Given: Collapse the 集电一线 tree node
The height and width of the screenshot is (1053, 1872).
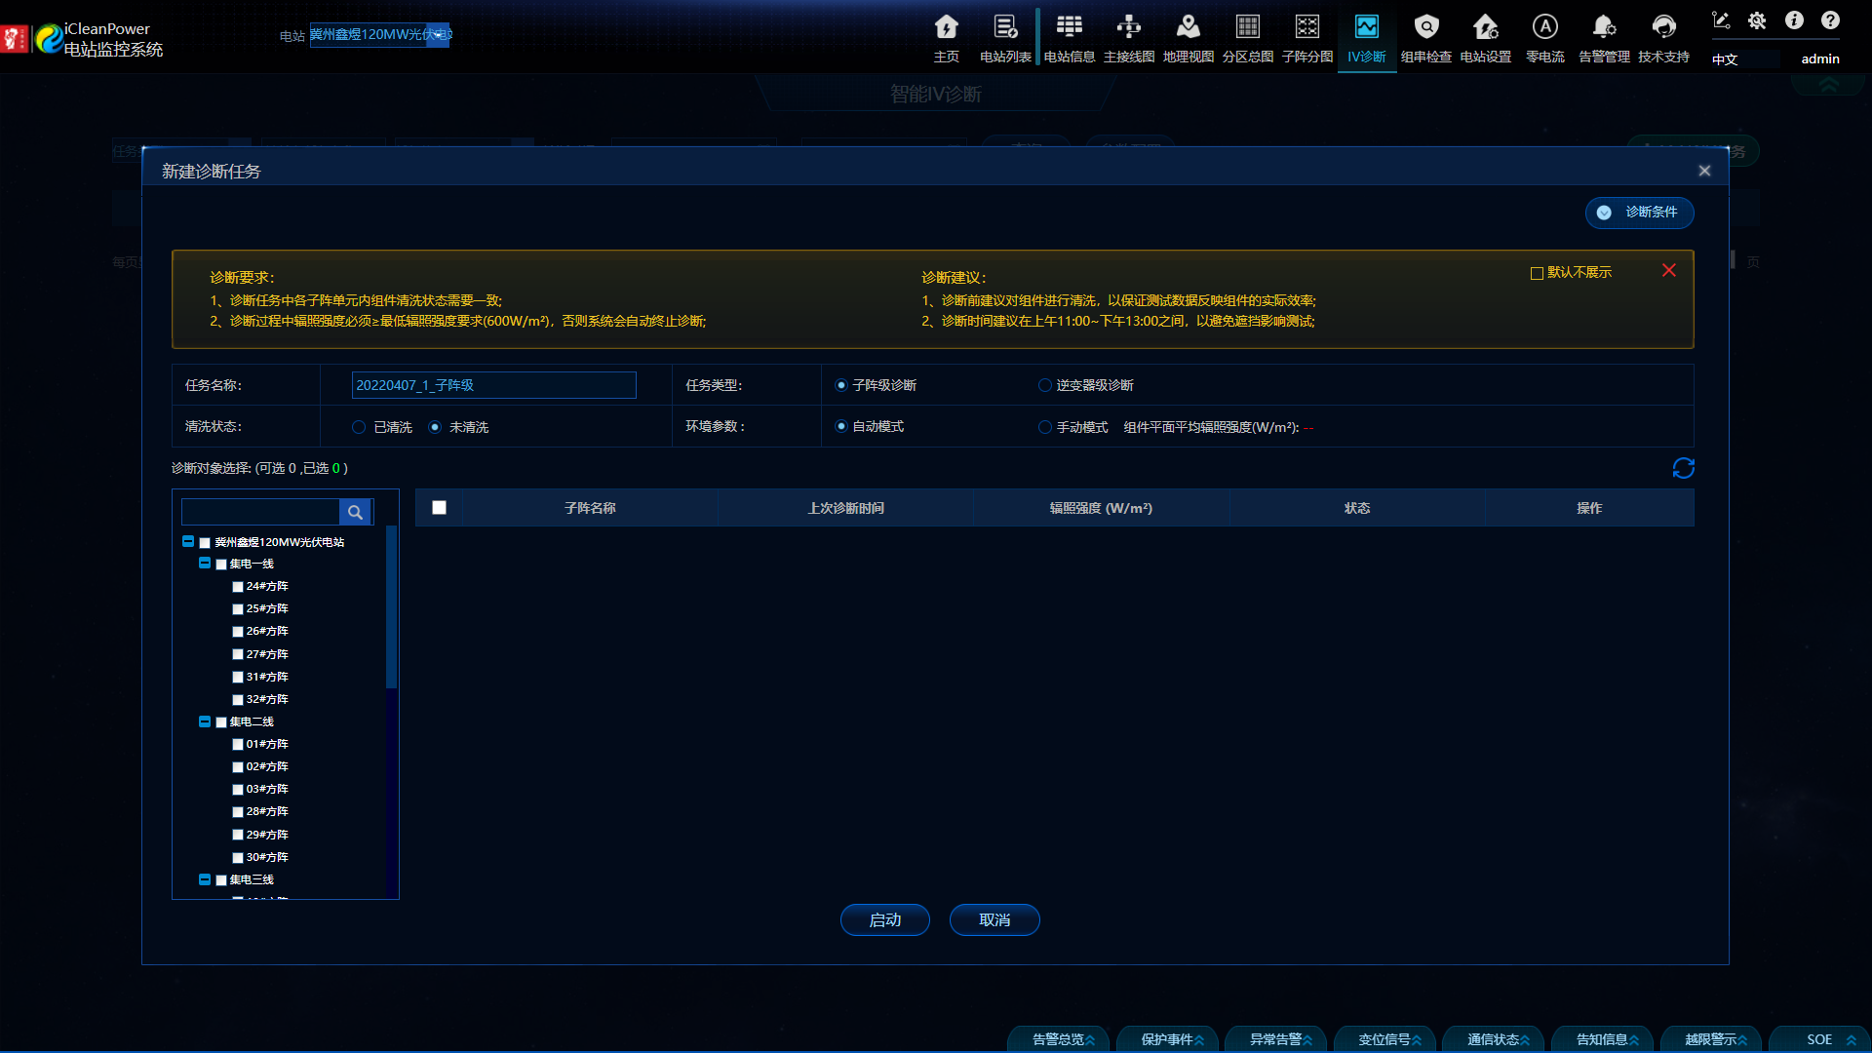Looking at the screenshot, I should click(x=205, y=564).
